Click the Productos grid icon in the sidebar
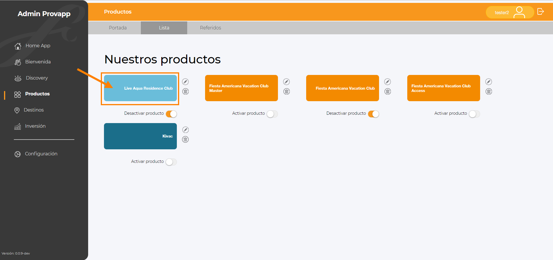This screenshot has width=553, height=260. [x=18, y=94]
